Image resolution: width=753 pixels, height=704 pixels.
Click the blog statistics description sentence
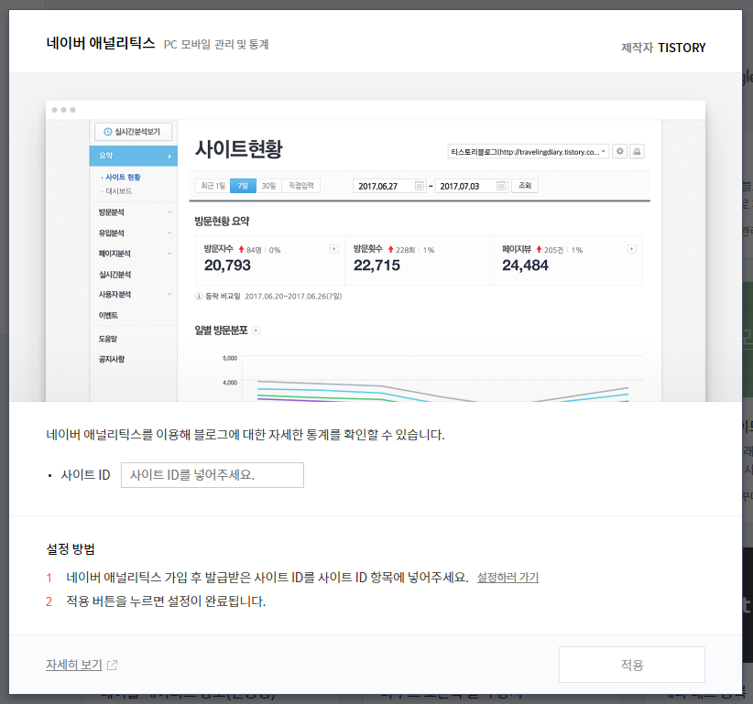pyautogui.click(x=246, y=435)
